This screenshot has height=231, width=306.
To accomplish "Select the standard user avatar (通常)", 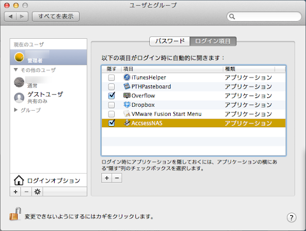I will [x=19, y=82].
